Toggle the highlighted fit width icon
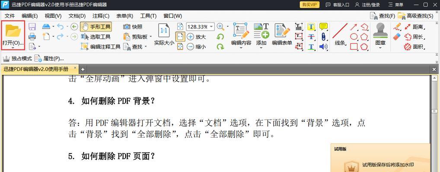This screenshot has width=440, height=172. coord(180,37)
